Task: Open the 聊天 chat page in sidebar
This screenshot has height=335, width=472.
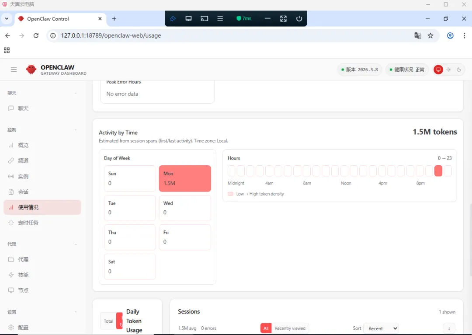Action: click(42, 108)
